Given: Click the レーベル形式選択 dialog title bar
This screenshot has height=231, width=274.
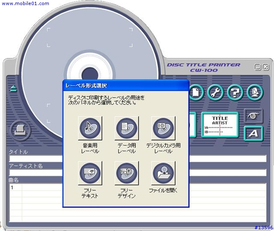Looking at the screenshot, I should coord(126,85).
